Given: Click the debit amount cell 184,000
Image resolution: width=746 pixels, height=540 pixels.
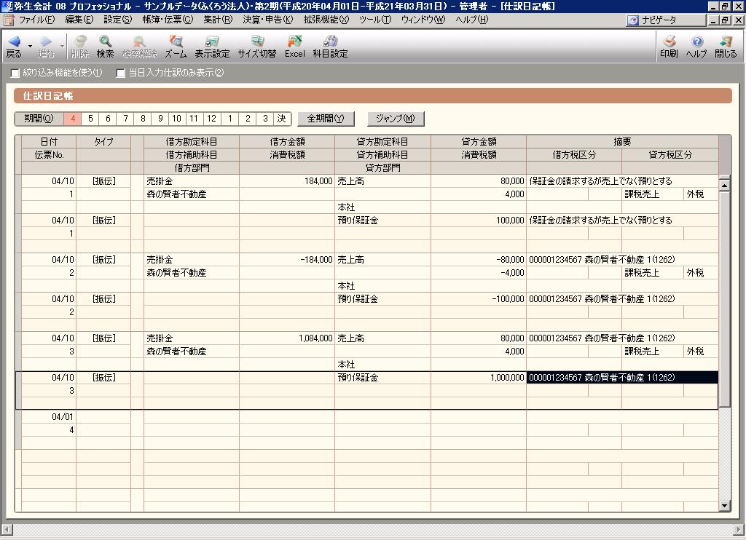Looking at the screenshot, I should (x=287, y=181).
